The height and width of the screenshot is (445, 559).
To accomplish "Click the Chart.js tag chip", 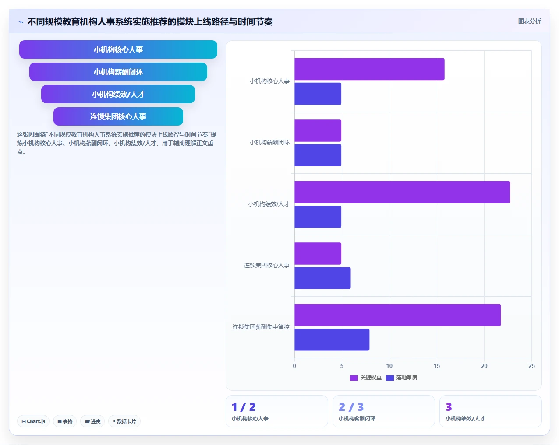I will (33, 421).
